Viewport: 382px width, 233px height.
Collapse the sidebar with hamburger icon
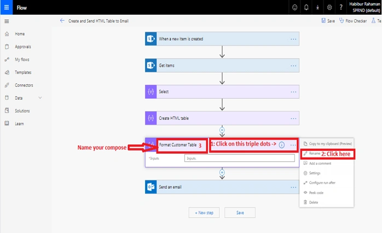(x=7, y=21)
